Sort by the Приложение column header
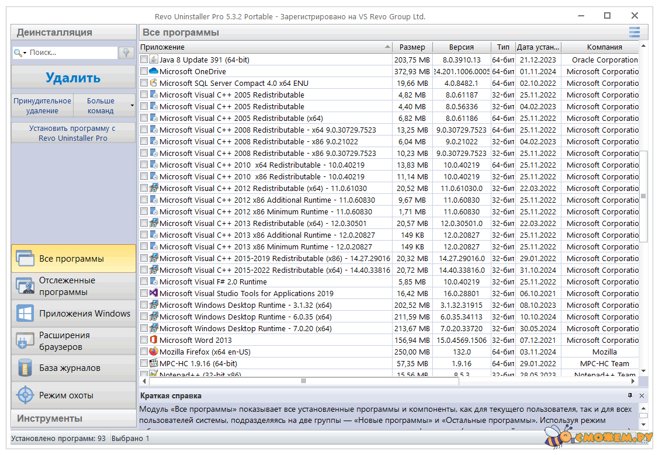Image resolution: width=659 pixels, height=455 pixels. click(x=266, y=47)
